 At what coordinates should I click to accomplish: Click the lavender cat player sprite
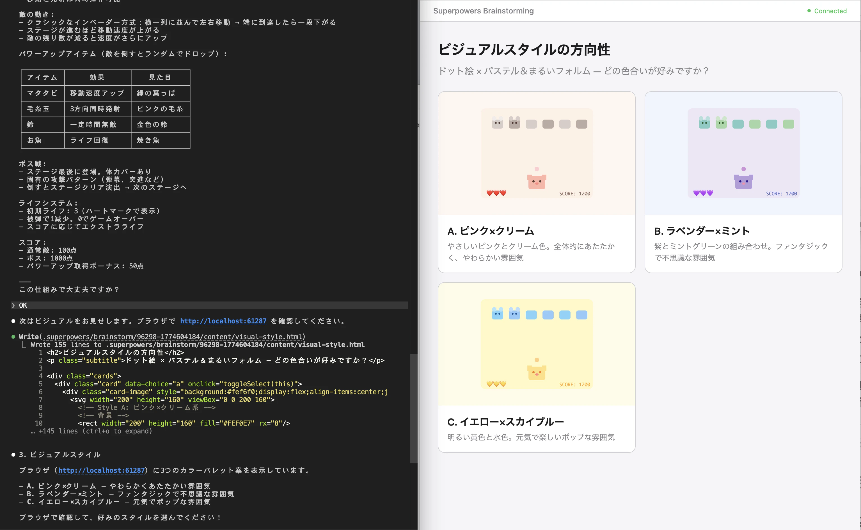tap(743, 182)
